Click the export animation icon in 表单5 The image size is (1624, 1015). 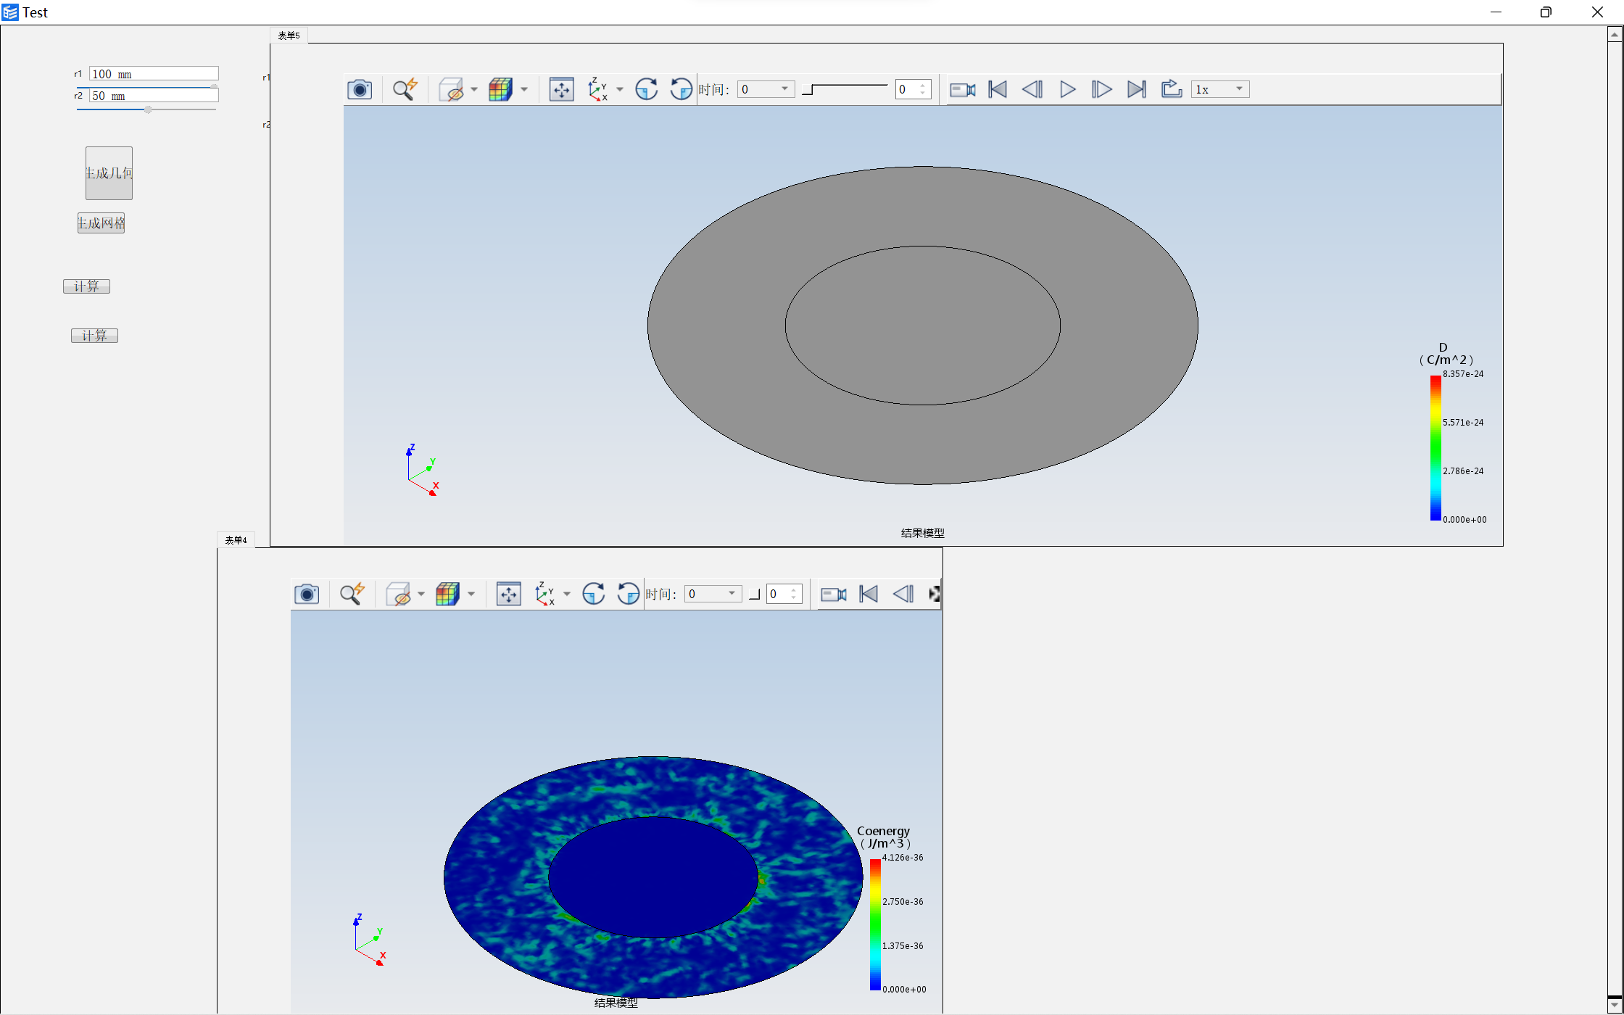pyautogui.click(x=1172, y=89)
